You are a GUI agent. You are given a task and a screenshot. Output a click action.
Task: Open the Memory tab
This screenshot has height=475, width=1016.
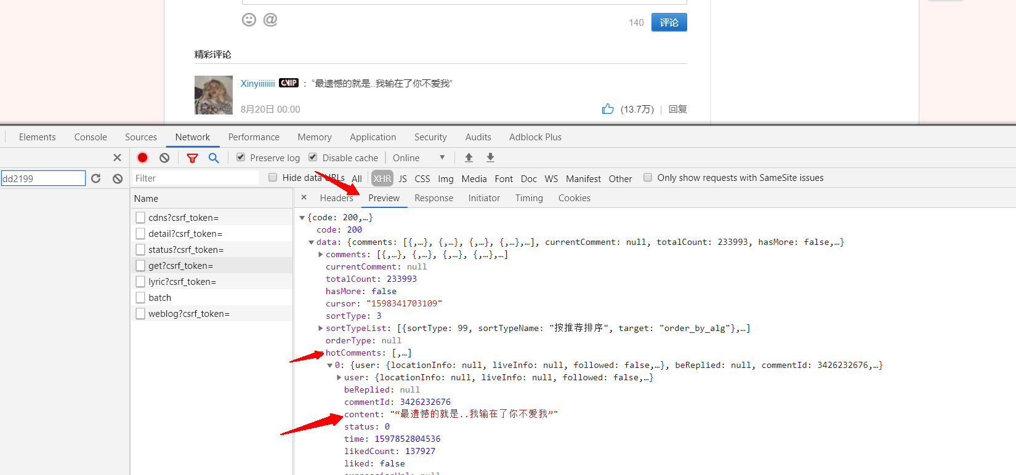click(x=315, y=137)
